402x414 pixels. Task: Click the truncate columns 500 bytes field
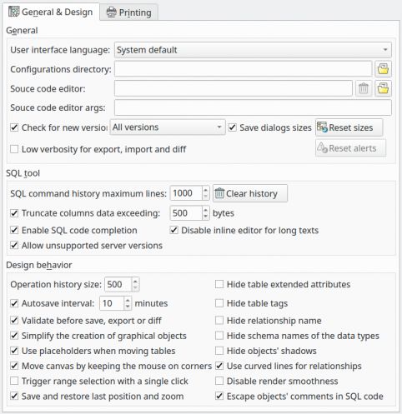pyautogui.click(x=186, y=213)
